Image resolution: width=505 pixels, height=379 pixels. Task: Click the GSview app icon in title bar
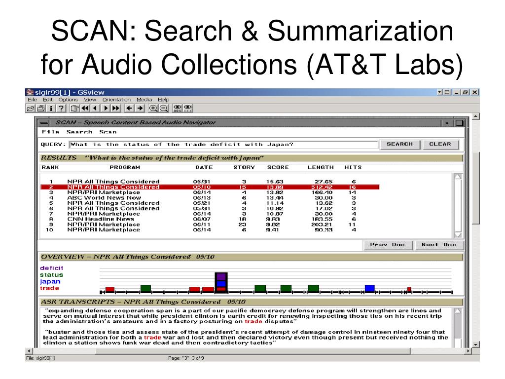click(30, 92)
